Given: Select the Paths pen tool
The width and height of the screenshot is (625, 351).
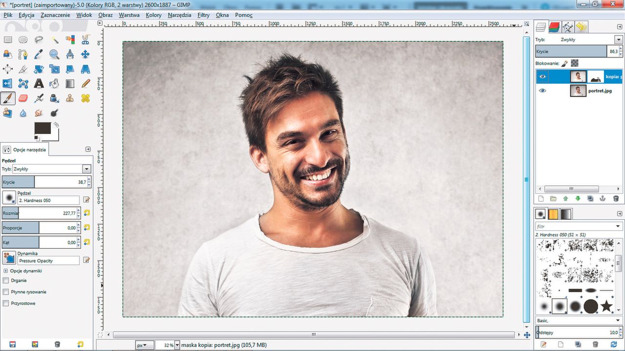Looking at the screenshot, I should pyautogui.click(x=23, y=54).
